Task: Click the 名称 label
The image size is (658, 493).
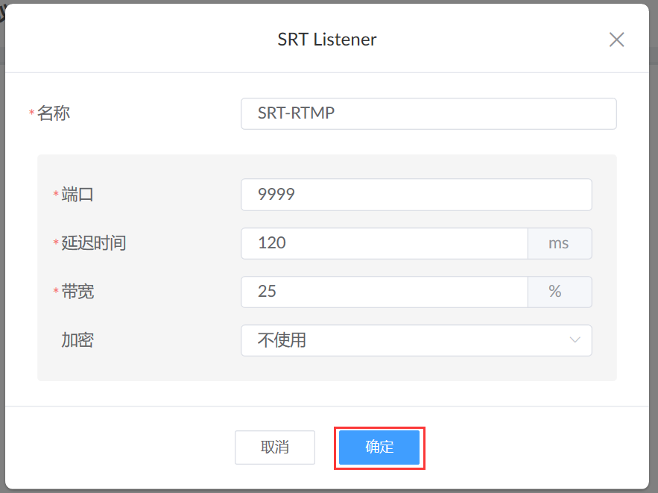Action: point(54,113)
